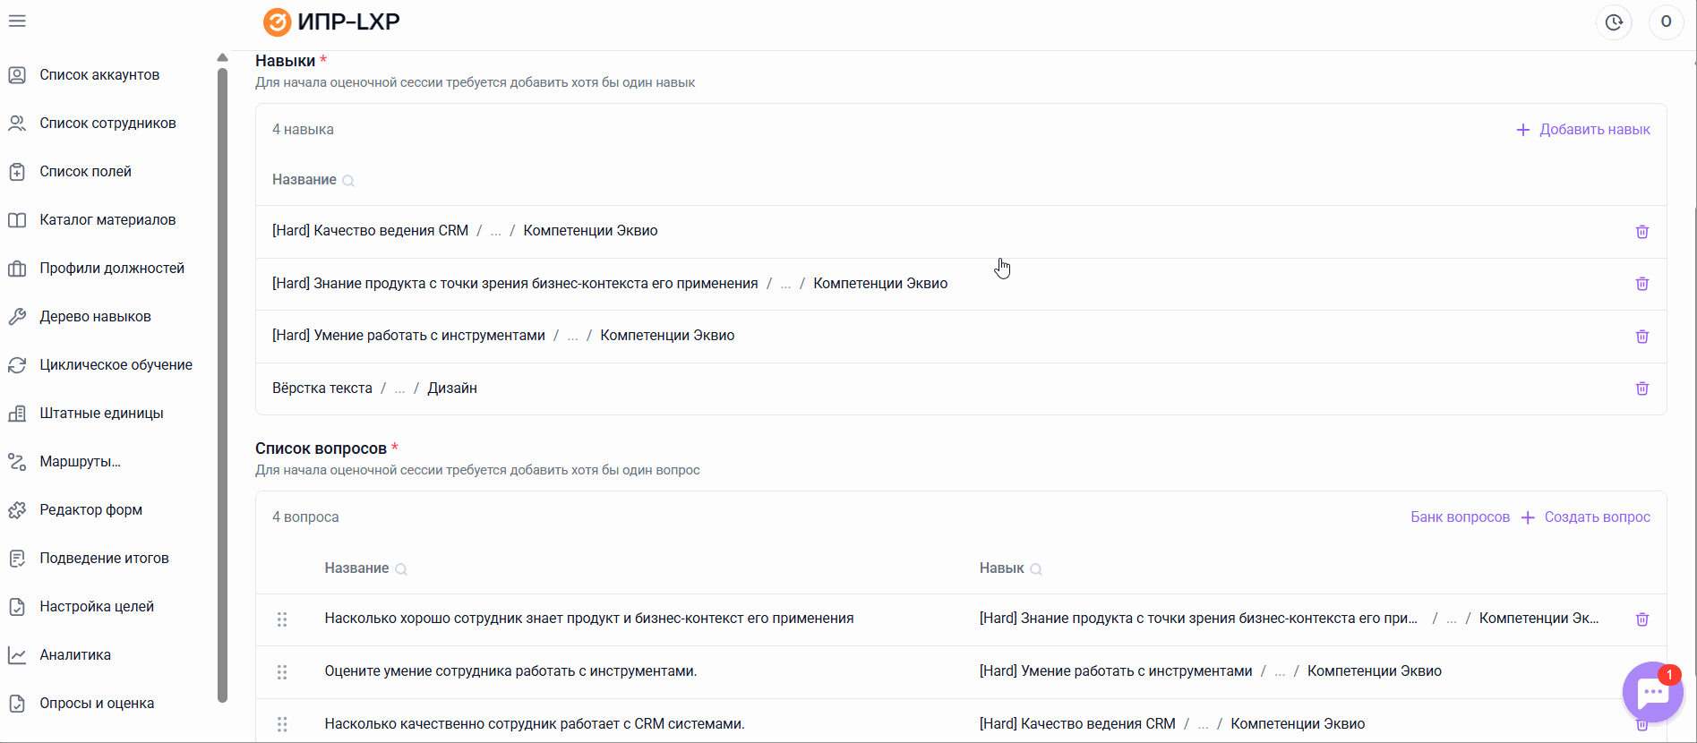Search questions by Навык column icon
This screenshot has width=1697, height=743.
(x=1036, y=569)
